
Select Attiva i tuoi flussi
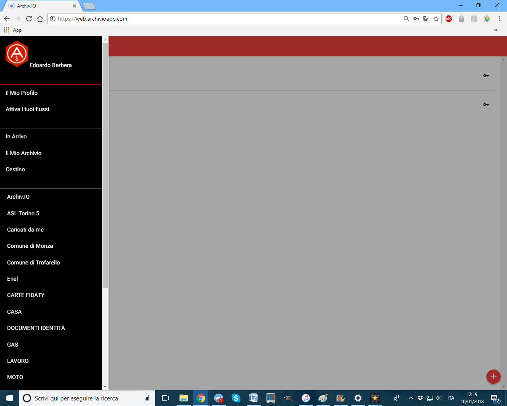[27, 109]
